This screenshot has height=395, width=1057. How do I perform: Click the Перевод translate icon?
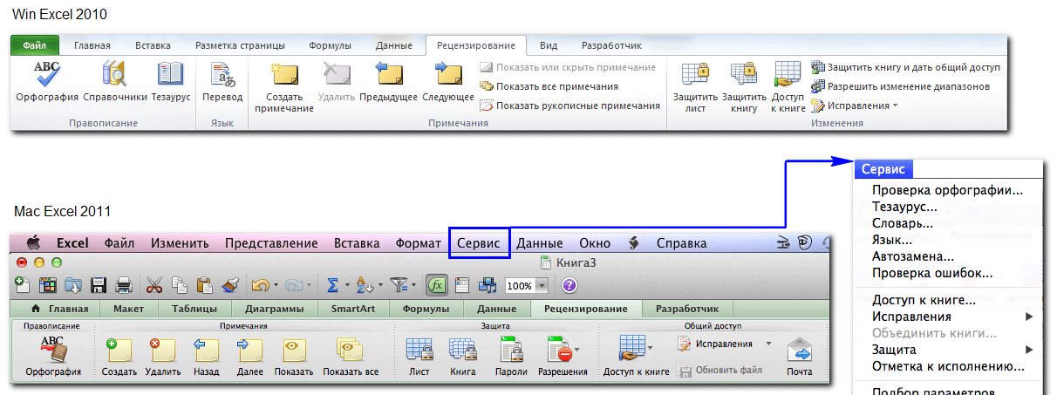(x=222, y=74)
